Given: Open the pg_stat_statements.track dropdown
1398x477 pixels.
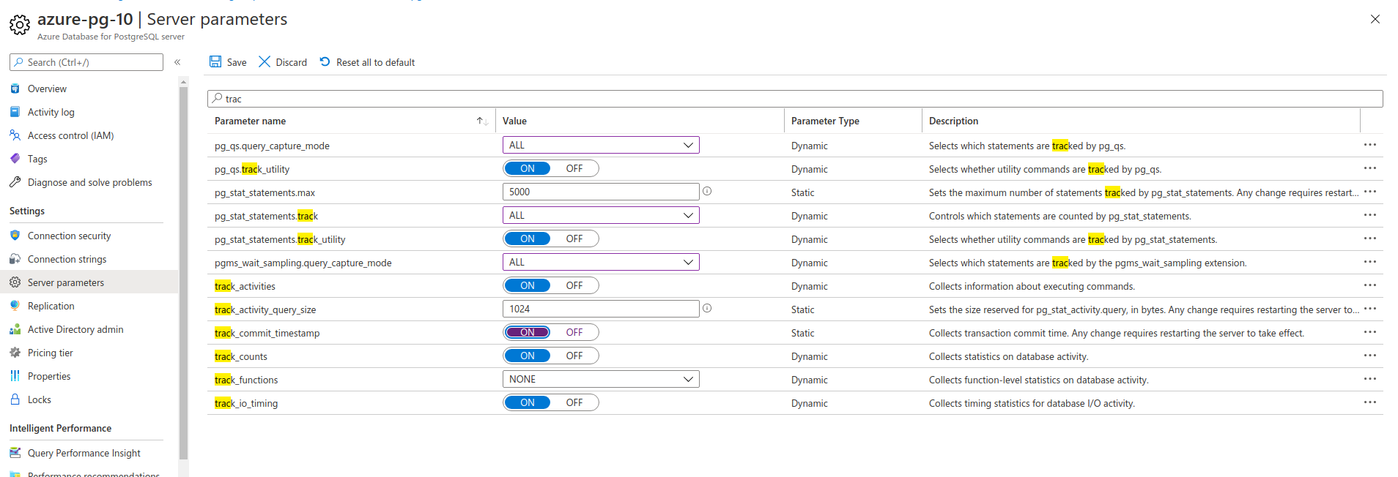Looking at the screenshot, I should (x=601, y=216).
